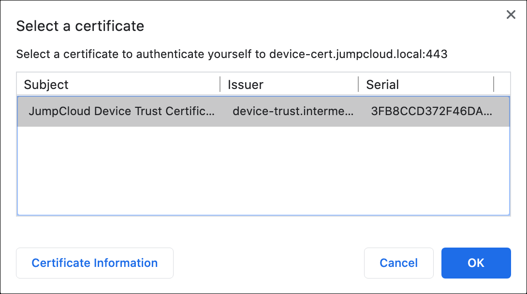Viewport: 527px width, 294px height.
Task: Click the device-trust.interme... issuer cell
Action: [x=293, y=111]
